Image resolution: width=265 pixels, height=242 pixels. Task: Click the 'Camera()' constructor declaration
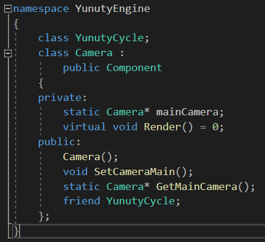[x=91, y=157]
